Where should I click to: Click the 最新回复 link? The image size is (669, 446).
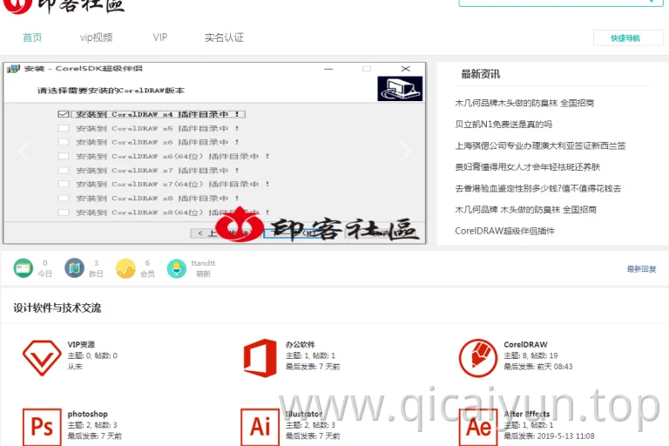click(x=641, y=269)
